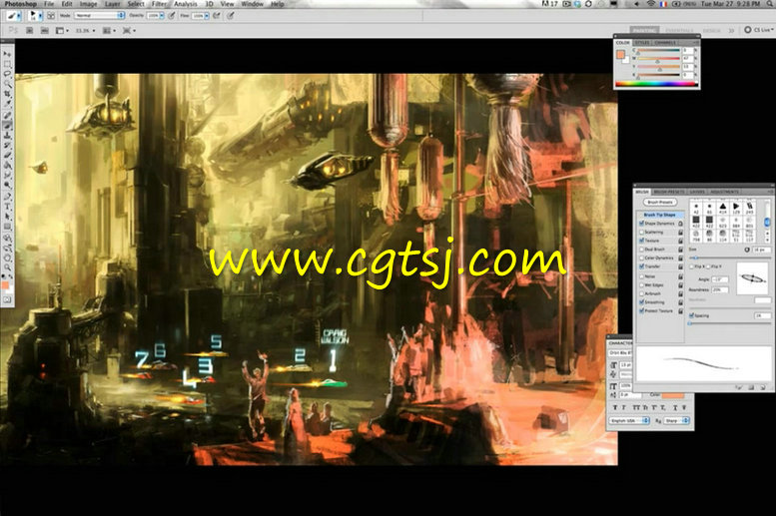Select the Eyedropper tool
This screenshot has height=516, width=776.
[7, 103]
